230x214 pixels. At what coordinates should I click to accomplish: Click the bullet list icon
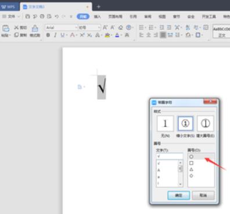141,27
